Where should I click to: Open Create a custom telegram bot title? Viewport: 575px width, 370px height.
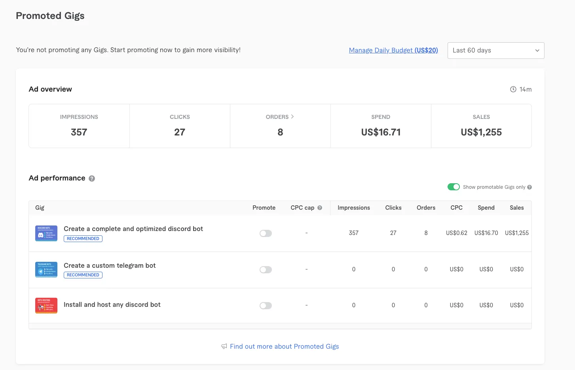[x=110, y=265]
